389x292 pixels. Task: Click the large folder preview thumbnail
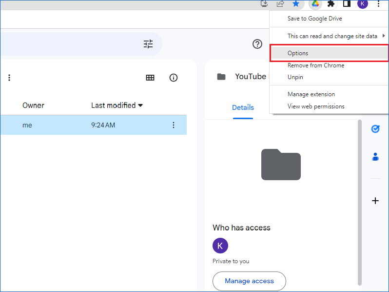tap(281, 165)
